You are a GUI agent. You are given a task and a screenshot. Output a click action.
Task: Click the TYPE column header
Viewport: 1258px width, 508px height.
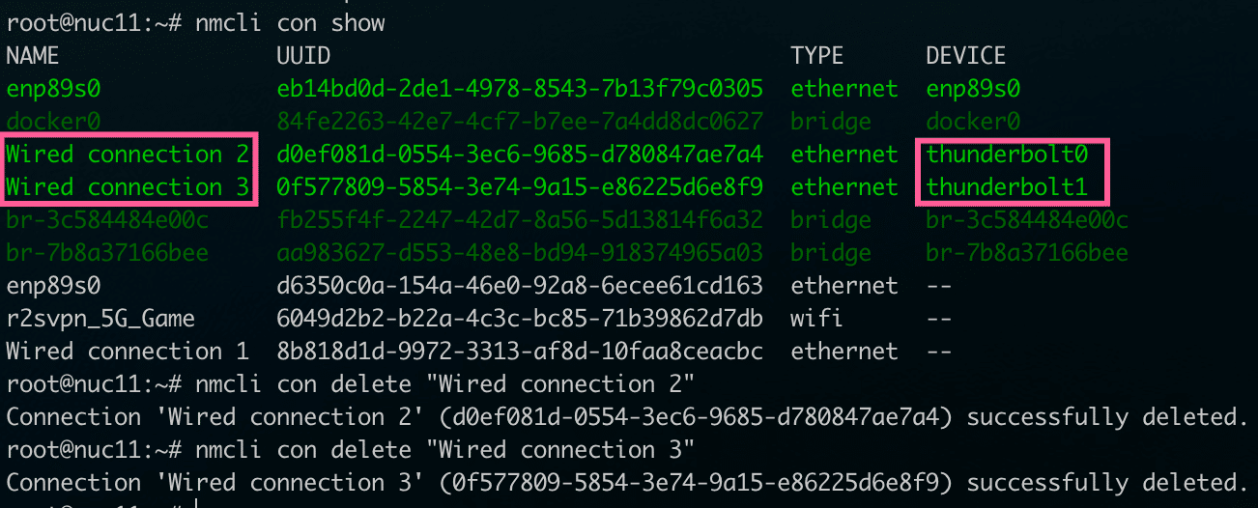(x=817, y=55)
